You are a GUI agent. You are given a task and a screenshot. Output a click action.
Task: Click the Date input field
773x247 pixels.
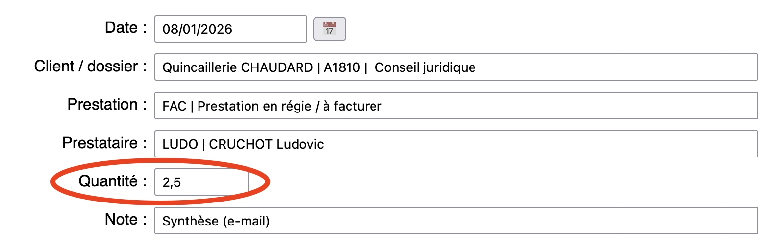pos(230,29)
